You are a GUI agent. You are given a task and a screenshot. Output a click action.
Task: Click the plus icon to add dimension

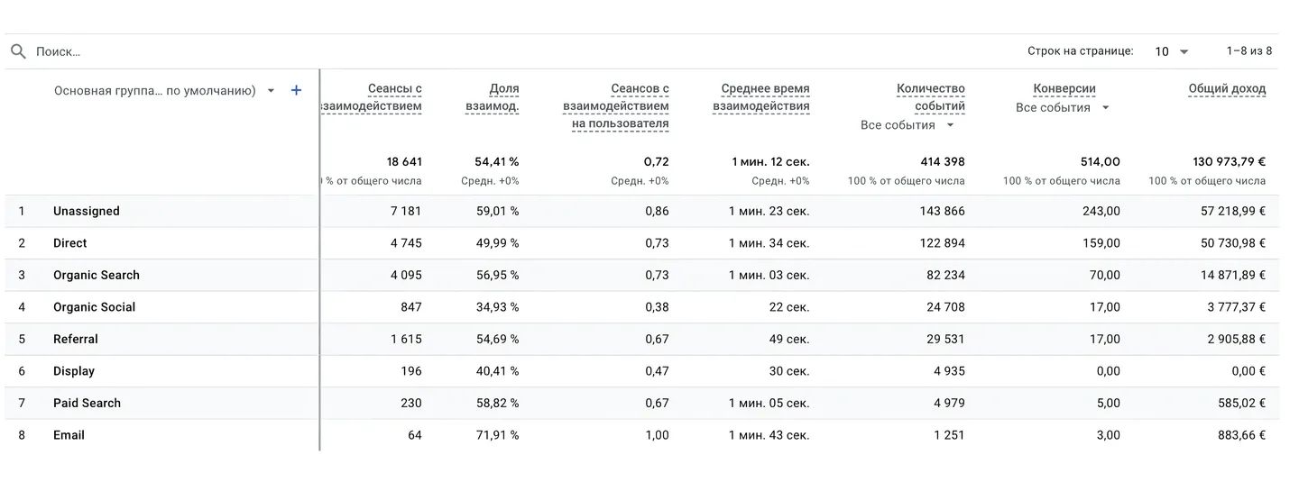coord(296,90)
